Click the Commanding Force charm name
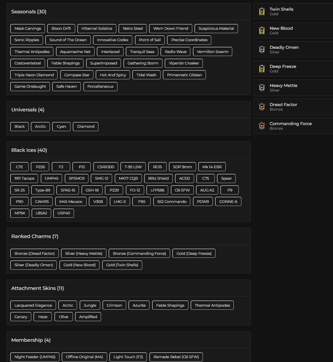 tap(291, 124)
